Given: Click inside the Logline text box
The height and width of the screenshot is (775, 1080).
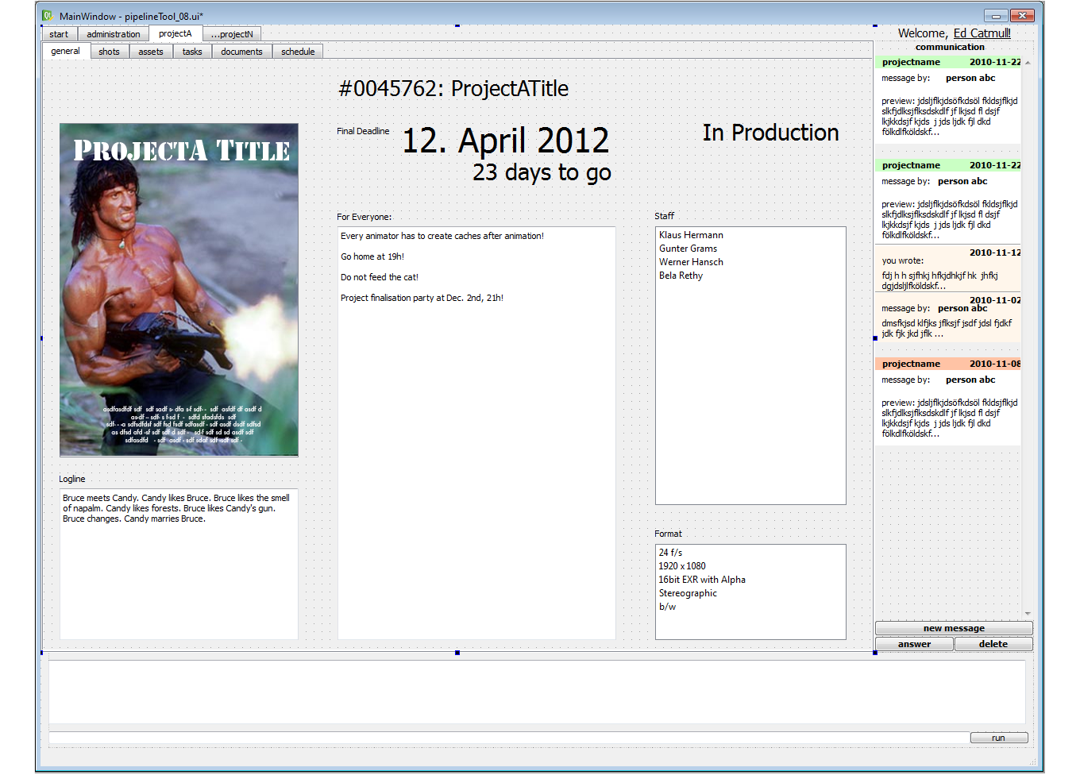Looking at the screenshot, I should [x=179, y=564].
